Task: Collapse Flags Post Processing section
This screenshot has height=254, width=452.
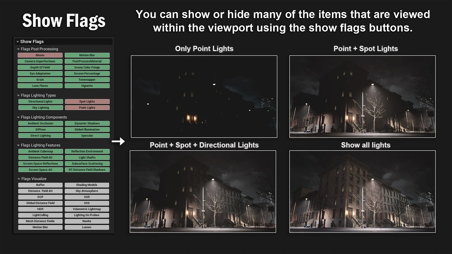Action: coord(18,49)
